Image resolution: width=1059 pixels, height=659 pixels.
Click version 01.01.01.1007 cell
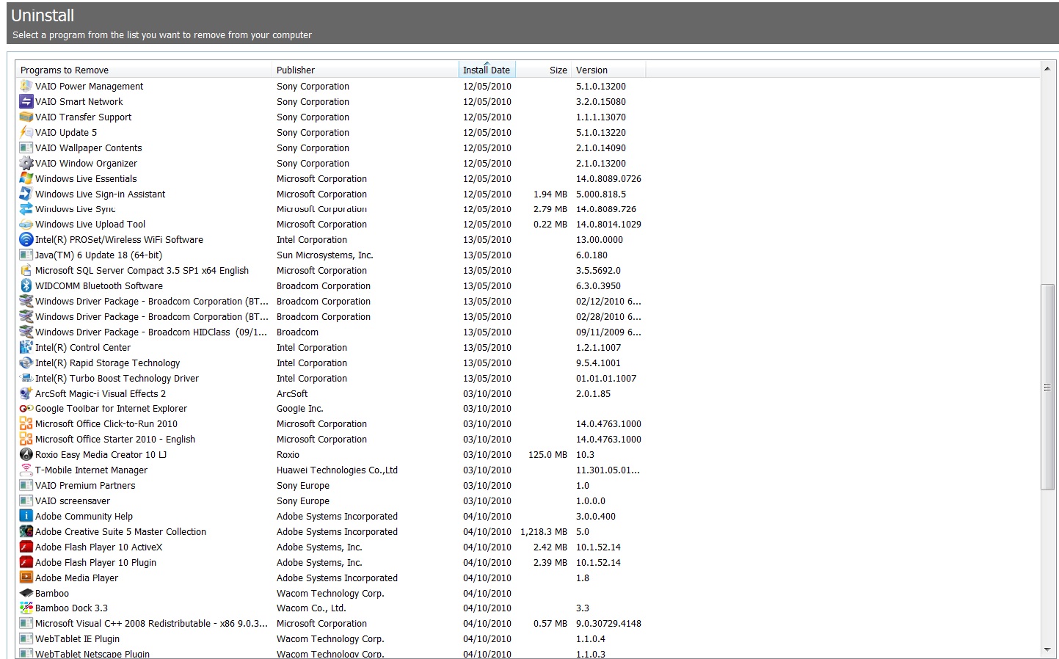coord(606,378)
